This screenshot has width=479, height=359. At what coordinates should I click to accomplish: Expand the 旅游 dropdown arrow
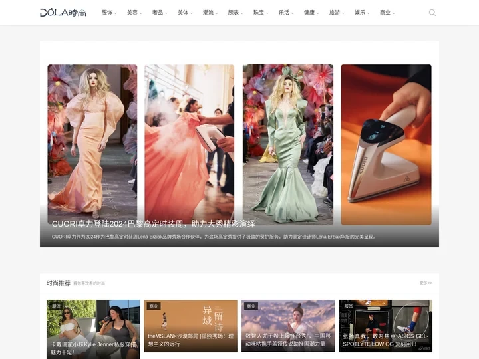tap(343, 13)
